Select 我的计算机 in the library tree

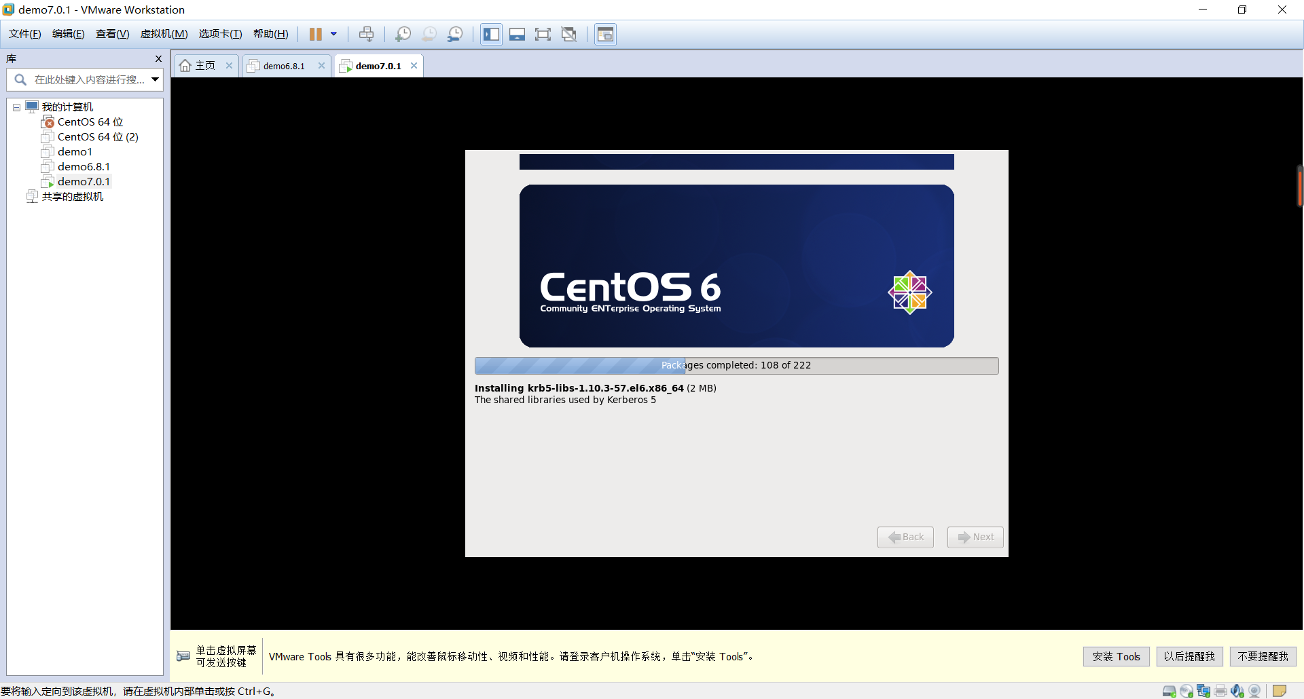click(67, 107)
